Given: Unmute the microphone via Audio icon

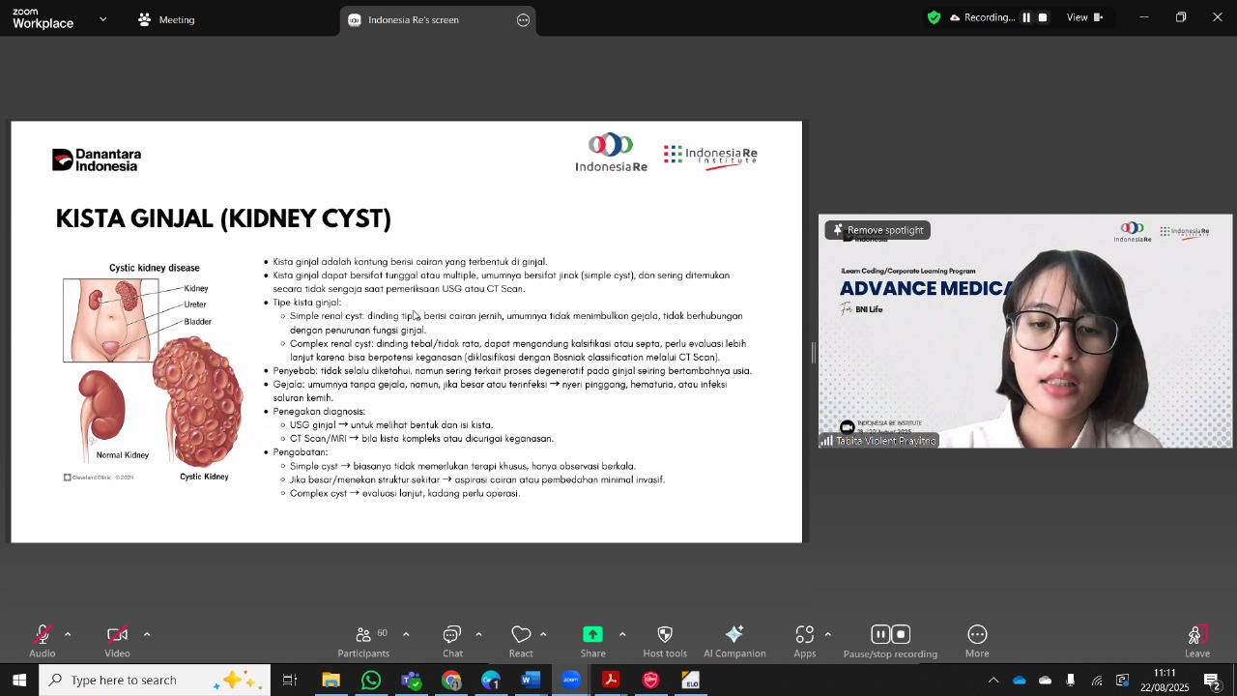Looking at the screenshot, I should [42, 636].
